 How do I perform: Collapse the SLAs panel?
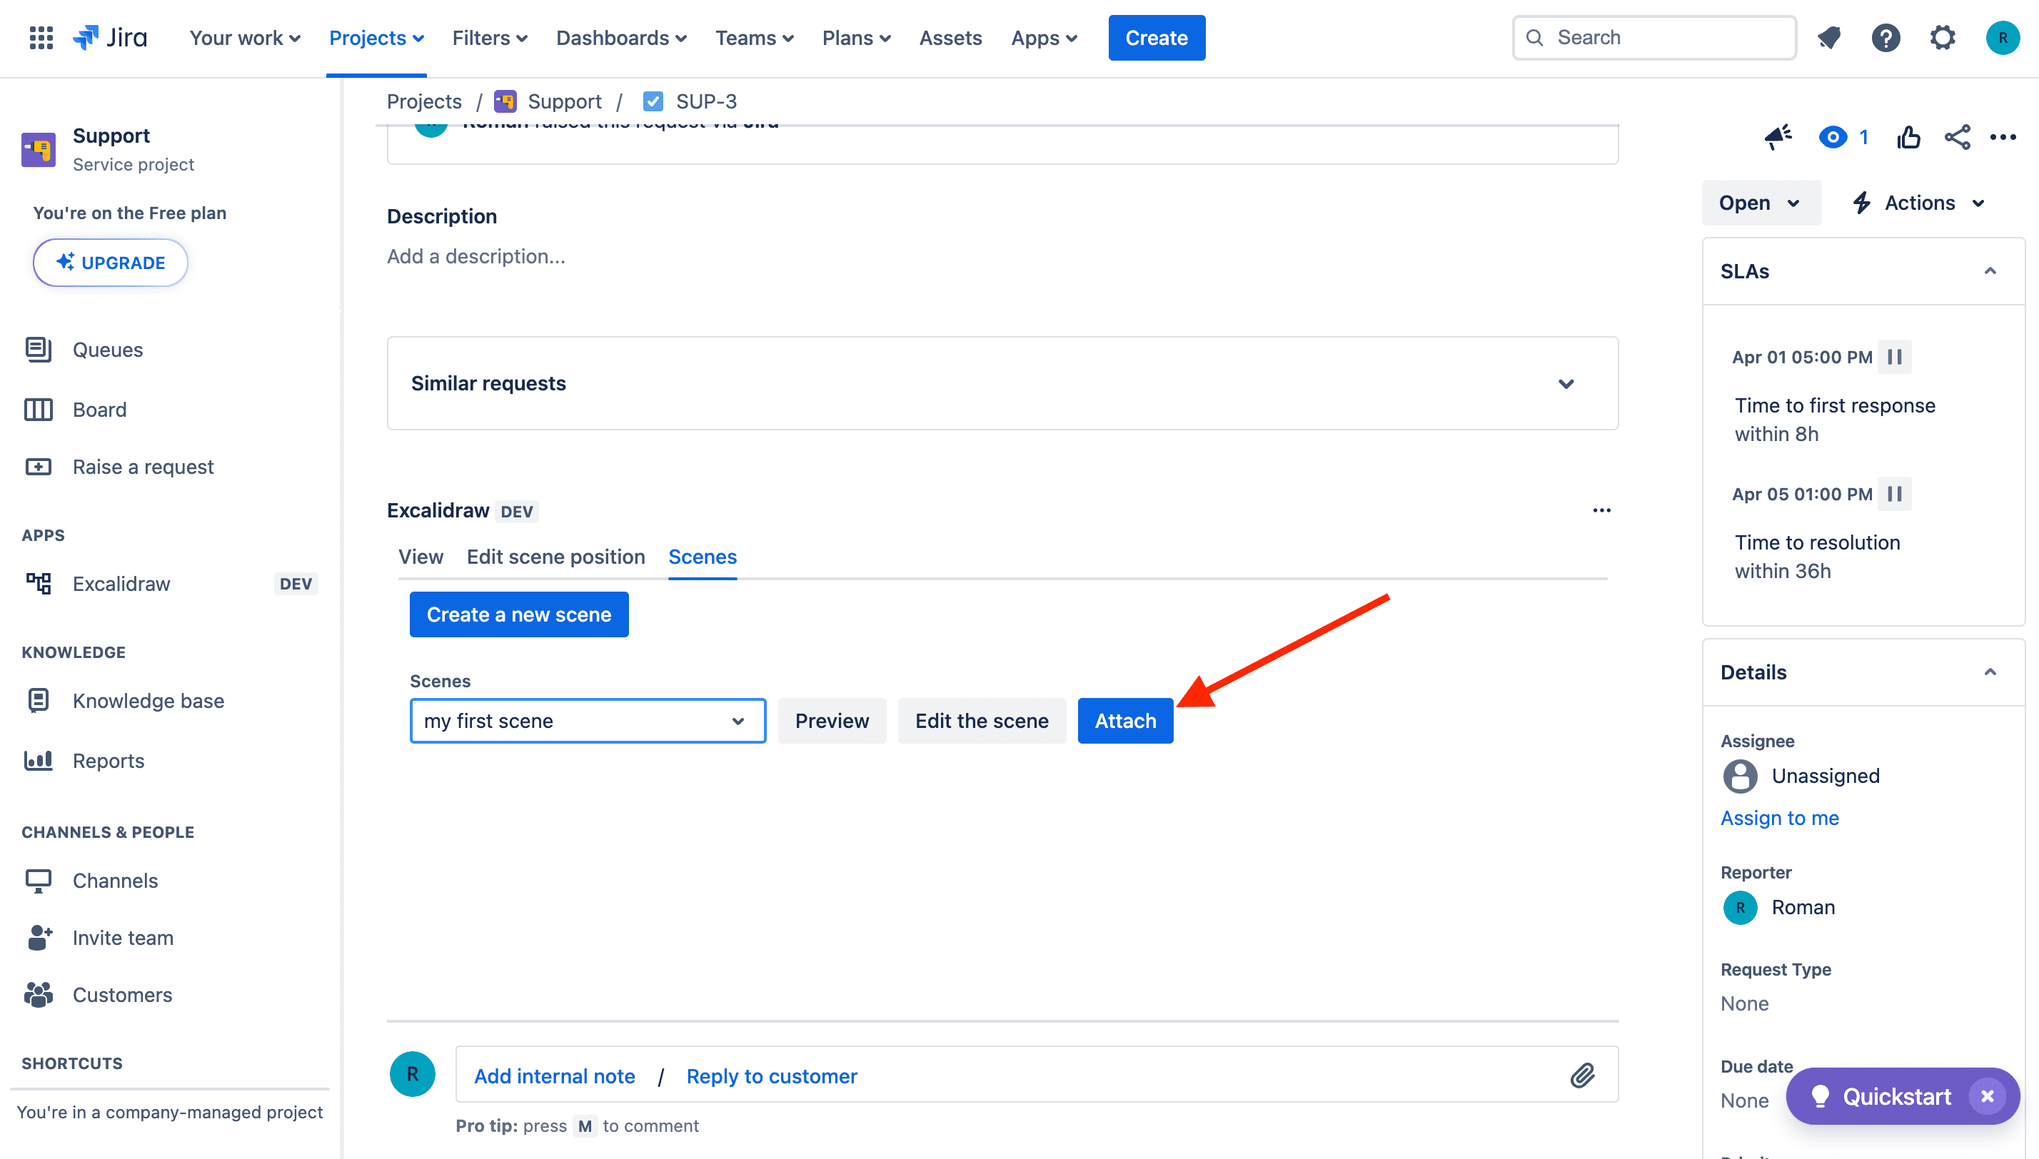[1990, 270]
